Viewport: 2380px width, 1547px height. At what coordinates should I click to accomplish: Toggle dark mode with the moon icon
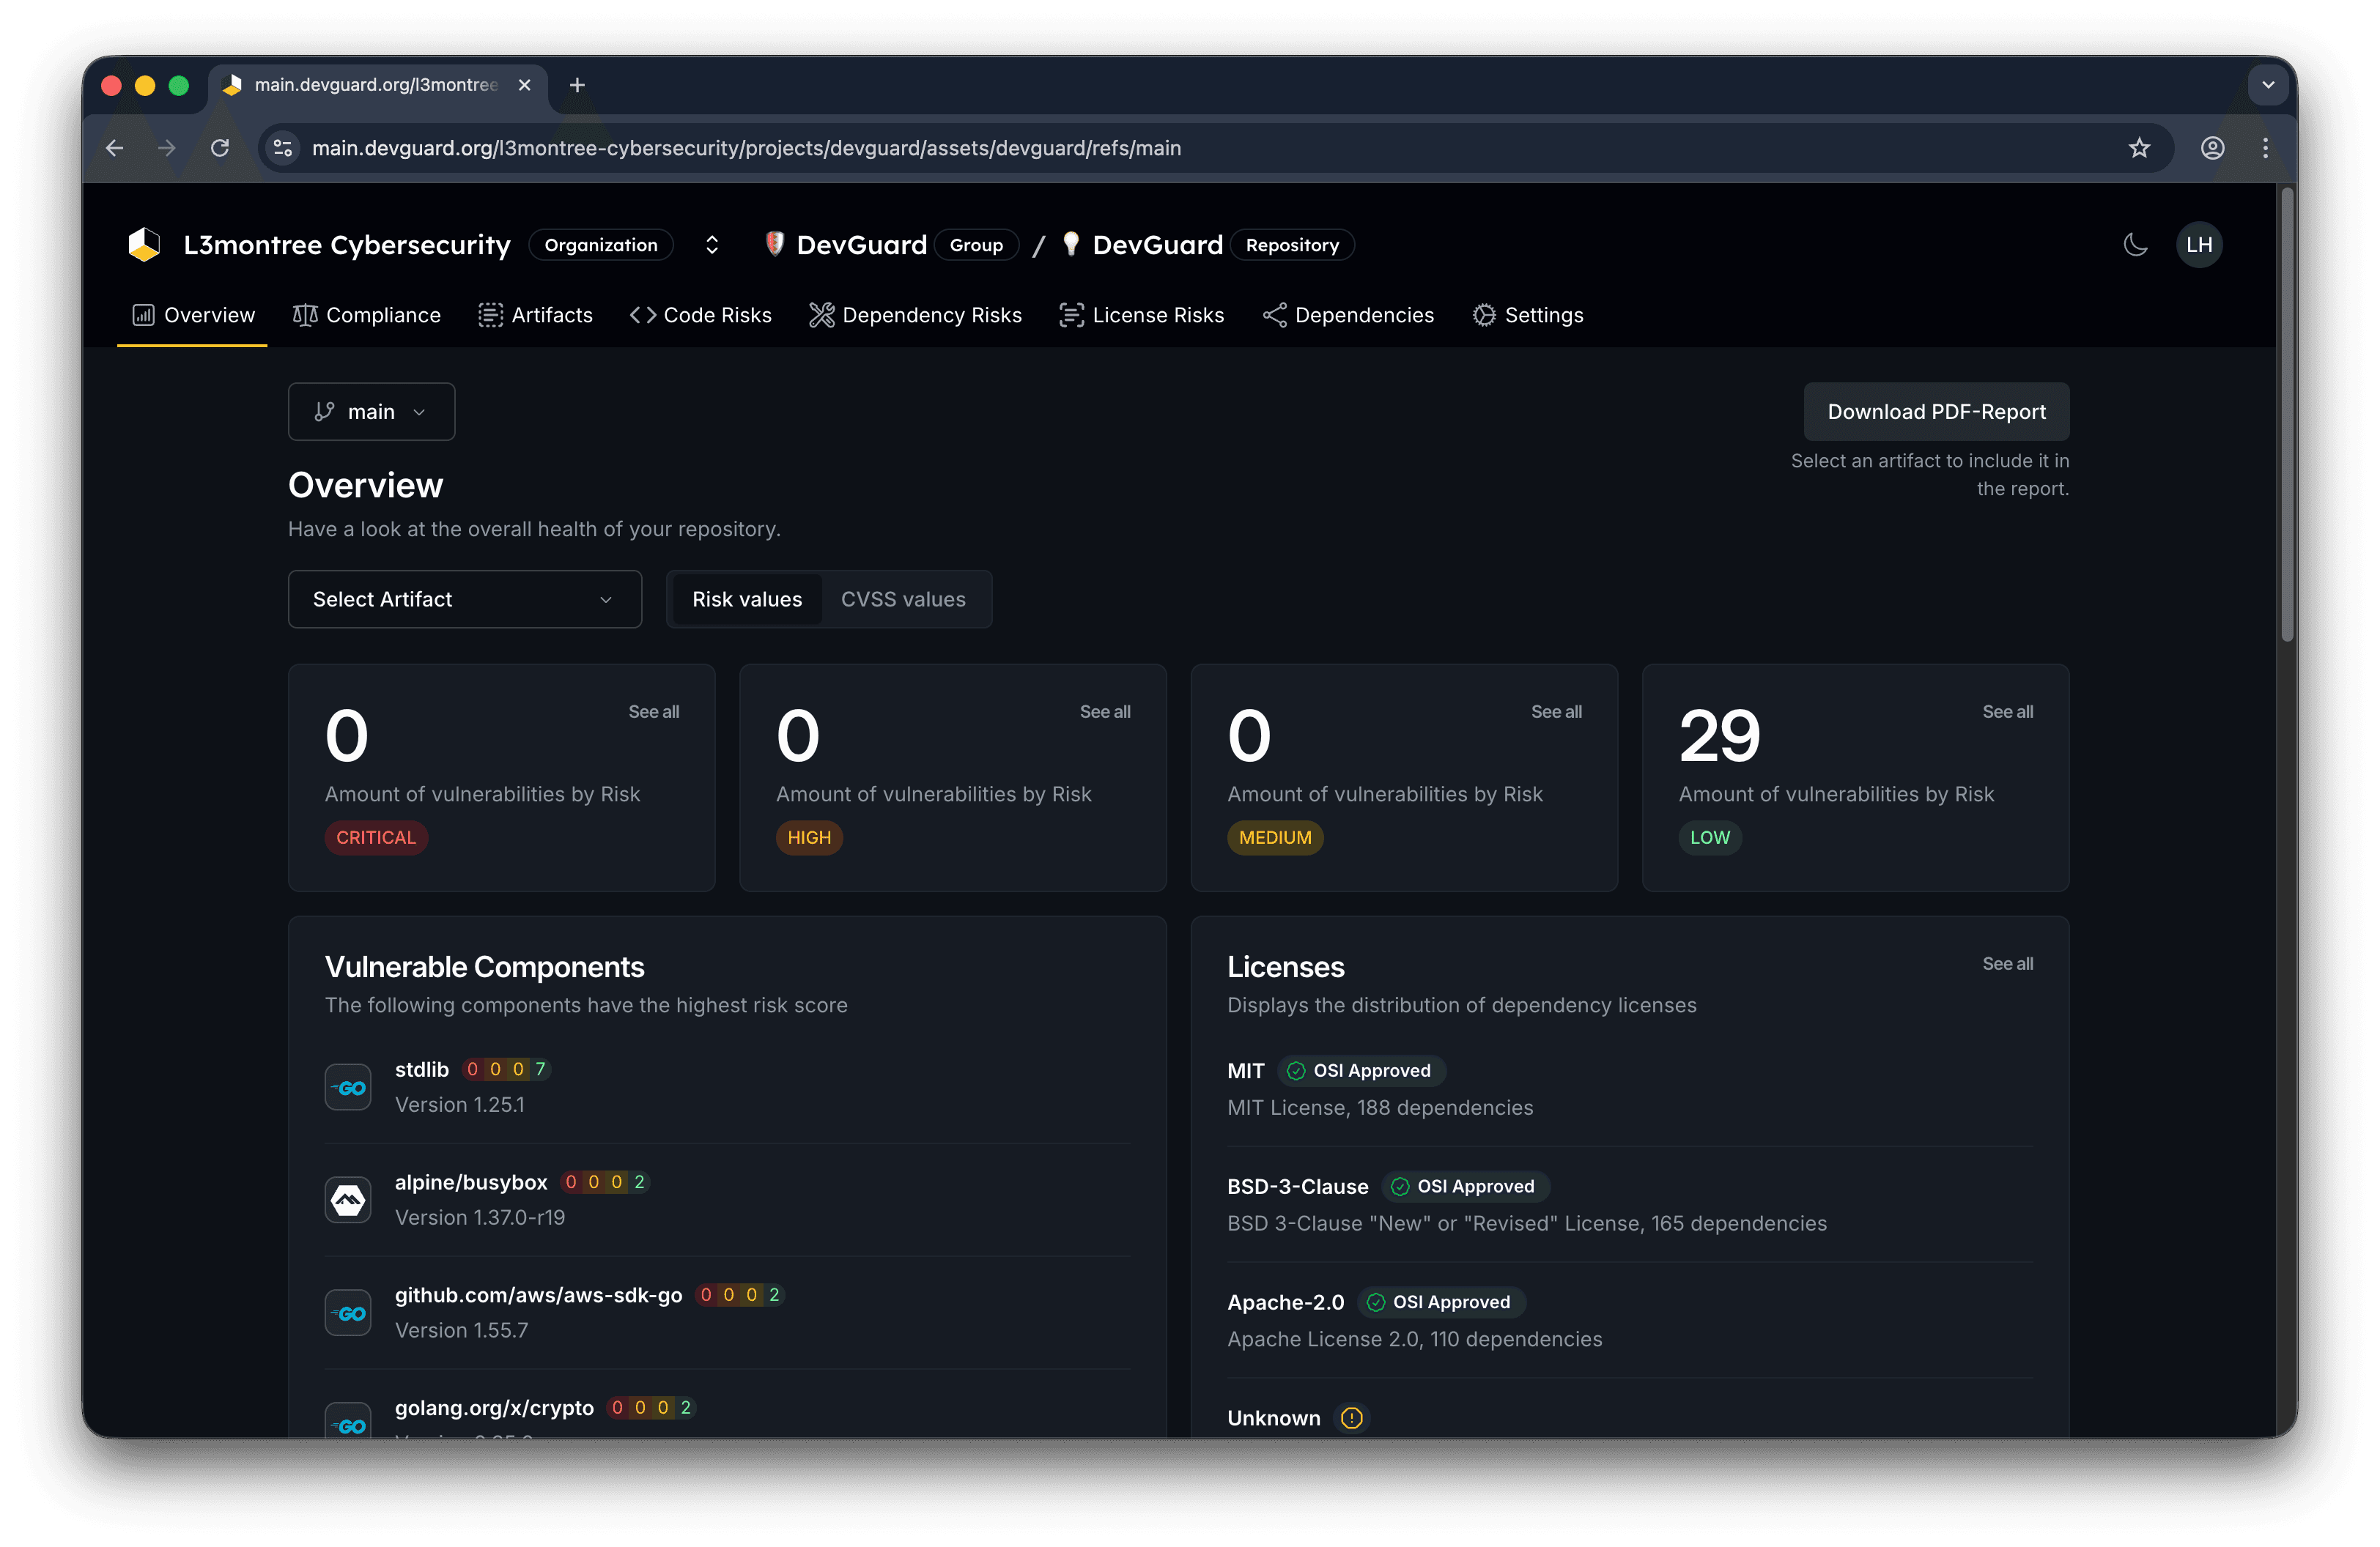tap(2136, 244)
